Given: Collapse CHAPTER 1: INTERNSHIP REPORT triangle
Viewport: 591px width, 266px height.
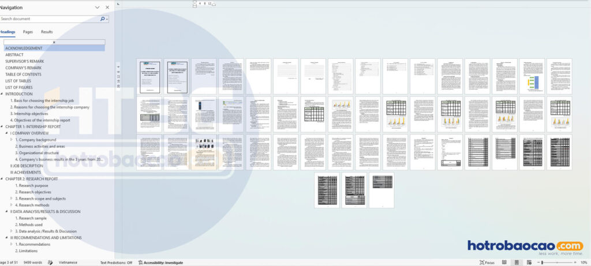Looking at the screenshot, I should pos(2,126).
